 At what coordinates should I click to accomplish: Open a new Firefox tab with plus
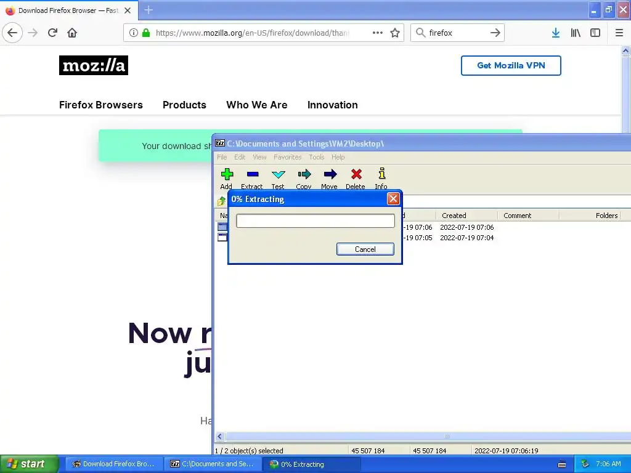(149, 10)
